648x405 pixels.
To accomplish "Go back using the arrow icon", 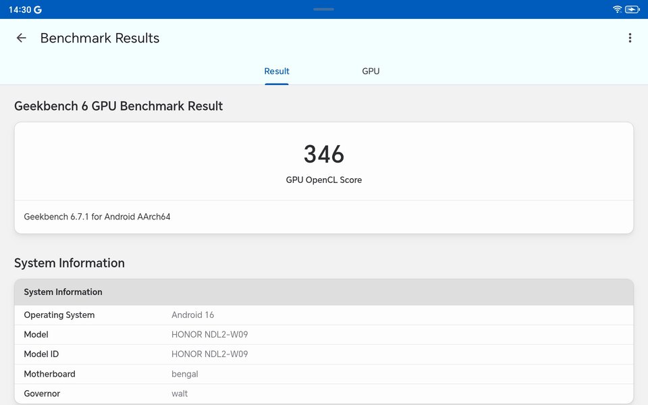I will coord(21,38).
